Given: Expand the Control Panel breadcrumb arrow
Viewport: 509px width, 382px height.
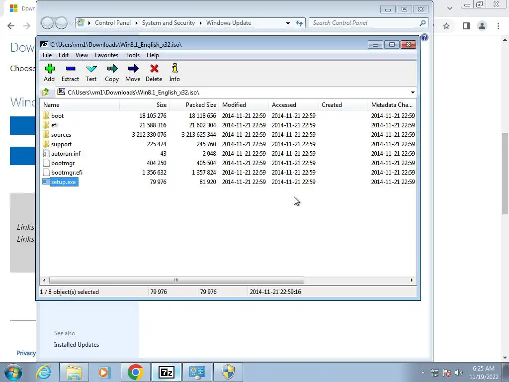Looking at the screenshot, I should 136,23.
